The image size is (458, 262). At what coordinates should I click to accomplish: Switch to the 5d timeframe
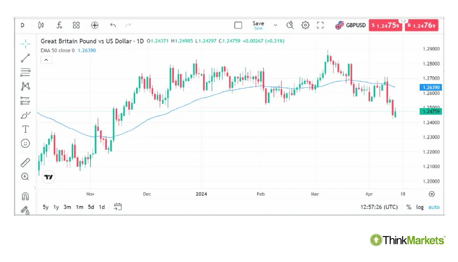pos(91,207)
